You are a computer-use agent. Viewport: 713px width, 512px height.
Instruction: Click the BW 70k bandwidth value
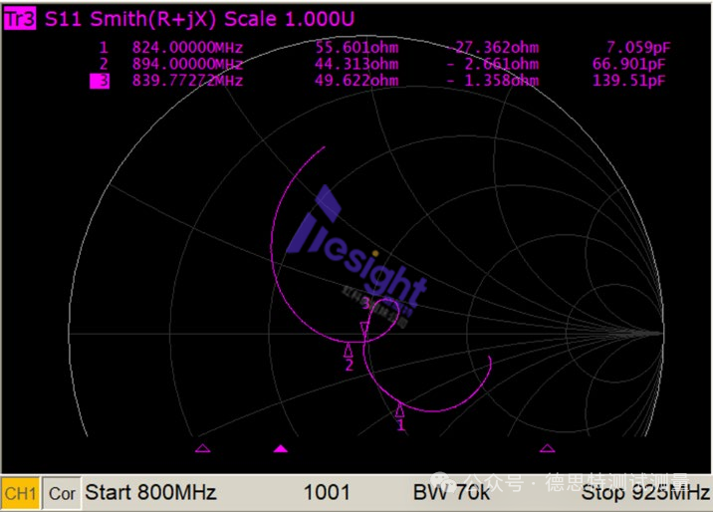[x=451, y=492]
